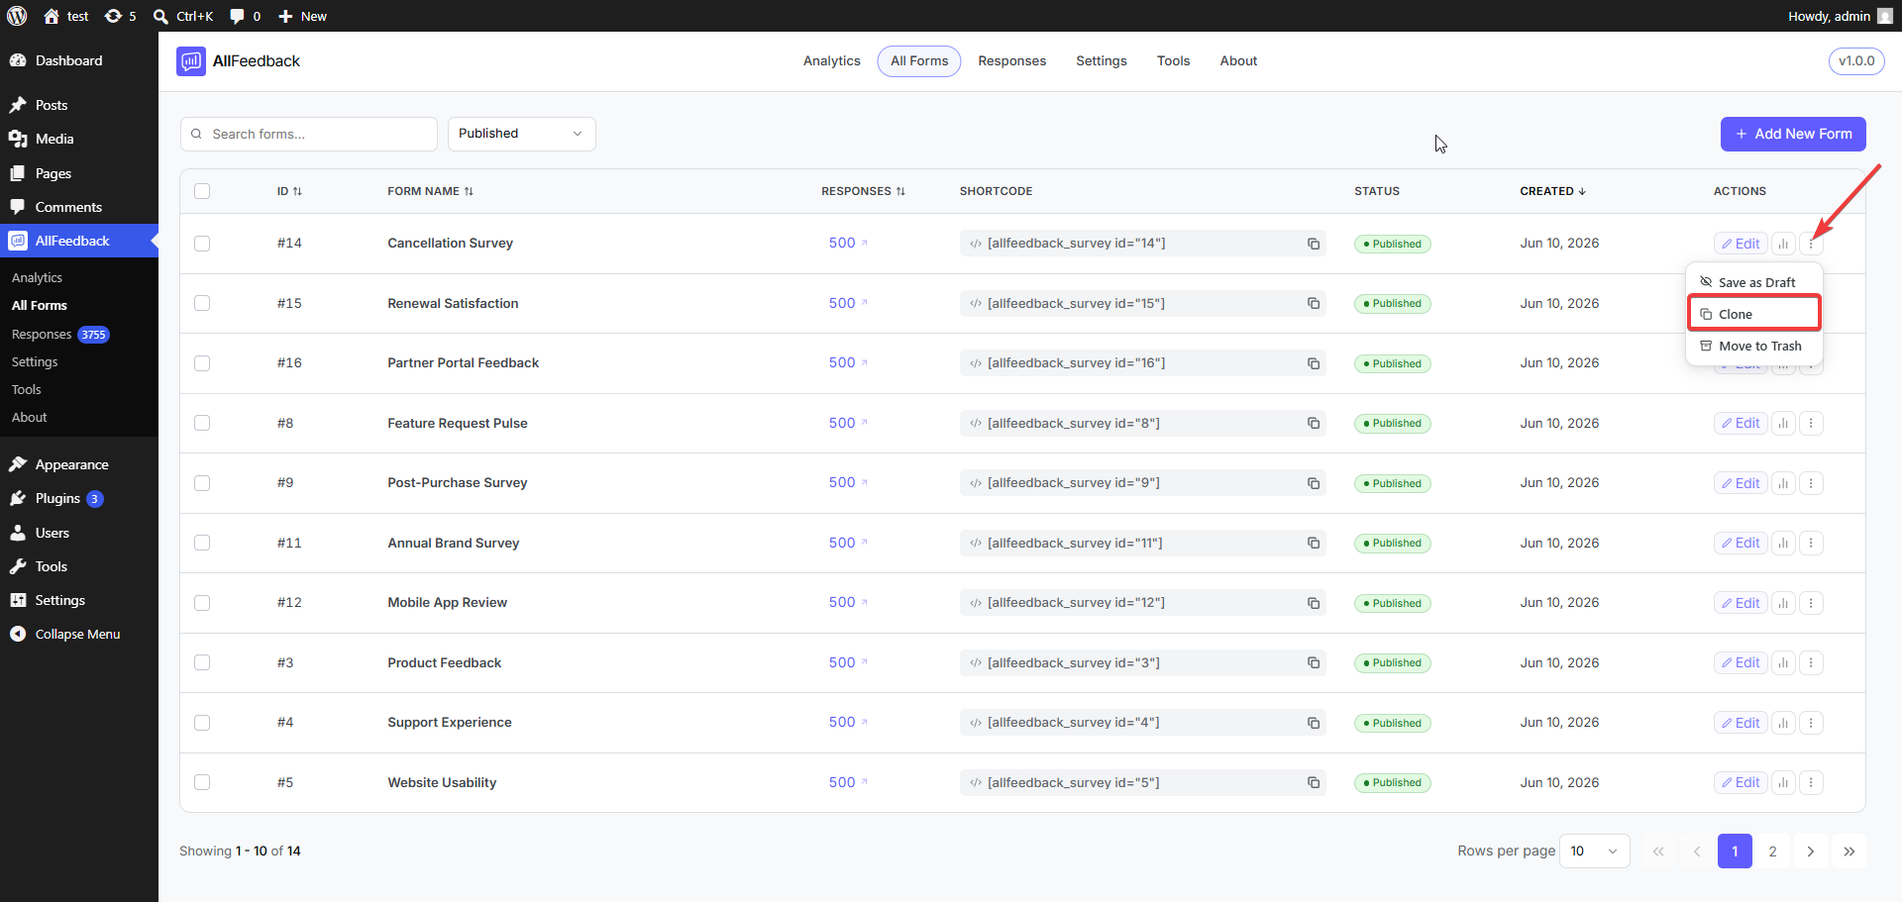Image resolution: width=1902 pixels, height=902 pixels.
Task: Open more actions menu for Mobile App Review
Action: [x=1811, y=603]
